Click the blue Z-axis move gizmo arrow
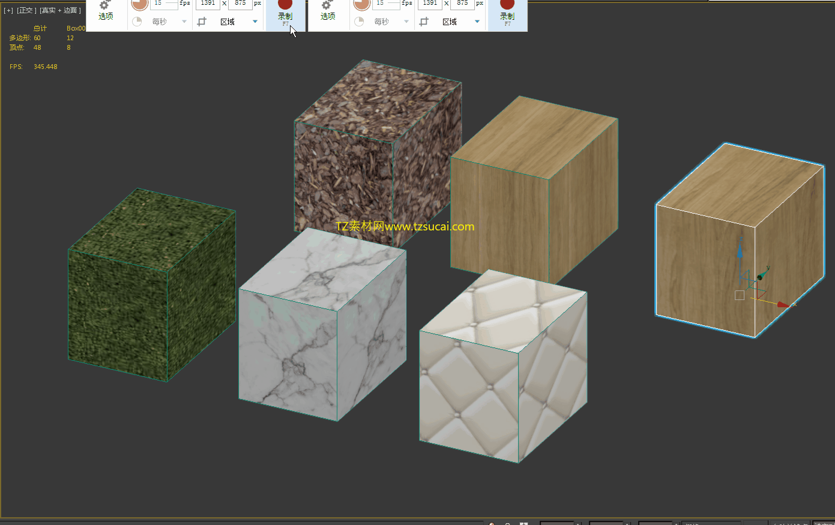Viewport: 835px width, 525px height. (x=740, y=251)
